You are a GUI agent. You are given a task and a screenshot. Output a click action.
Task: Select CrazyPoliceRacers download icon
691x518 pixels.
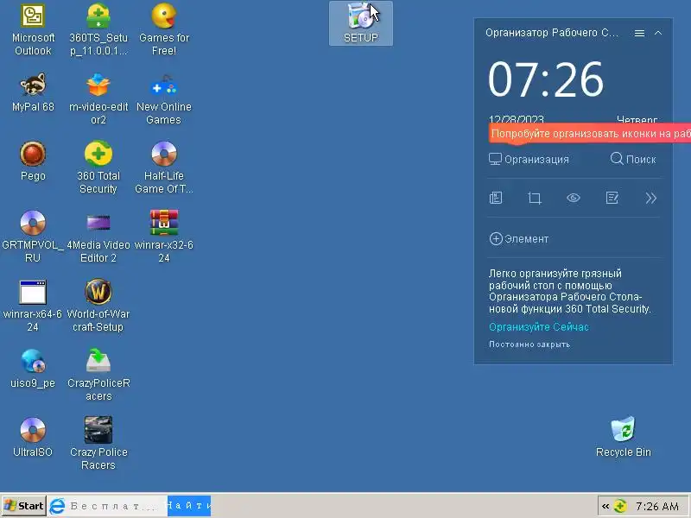[98, 376]
